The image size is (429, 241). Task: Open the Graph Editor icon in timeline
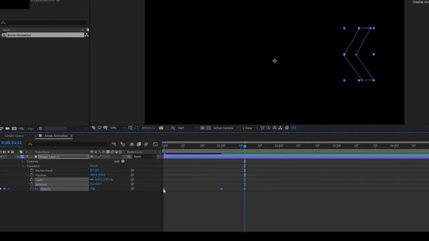point(155,145)
